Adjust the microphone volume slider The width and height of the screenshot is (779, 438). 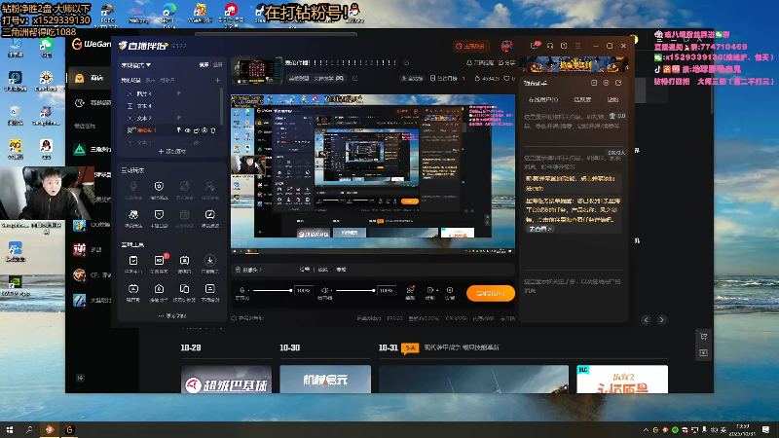tap(273, 290)
